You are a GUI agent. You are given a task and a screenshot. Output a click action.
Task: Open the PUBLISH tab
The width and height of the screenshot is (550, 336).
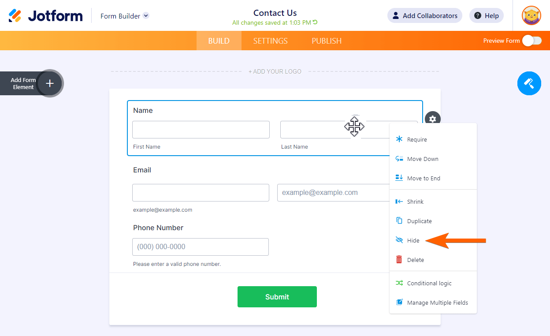pyautogui.click(x=327, y=41)
